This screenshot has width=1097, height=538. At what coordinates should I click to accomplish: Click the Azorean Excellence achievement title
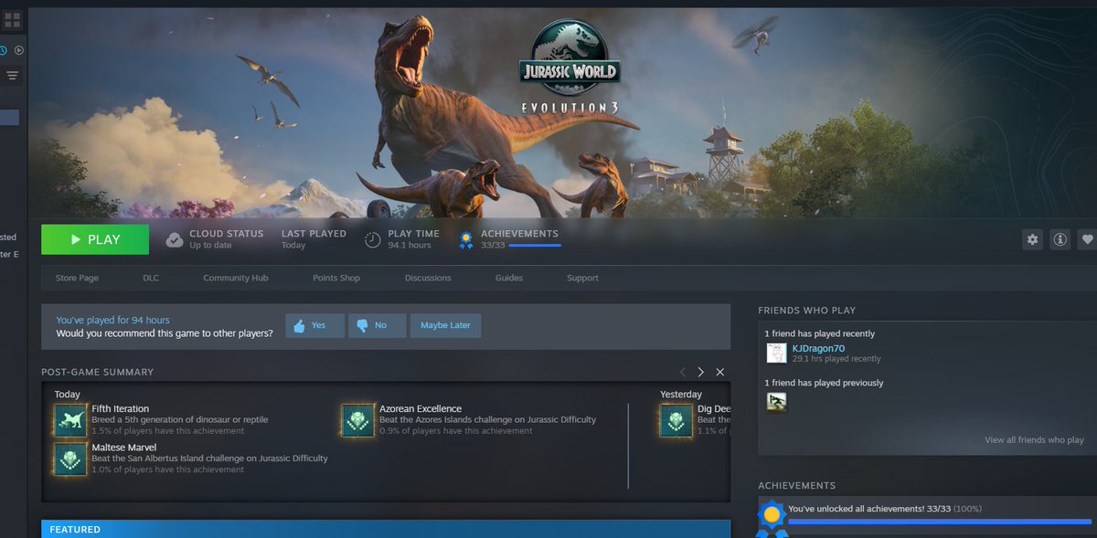click(421, 408)
